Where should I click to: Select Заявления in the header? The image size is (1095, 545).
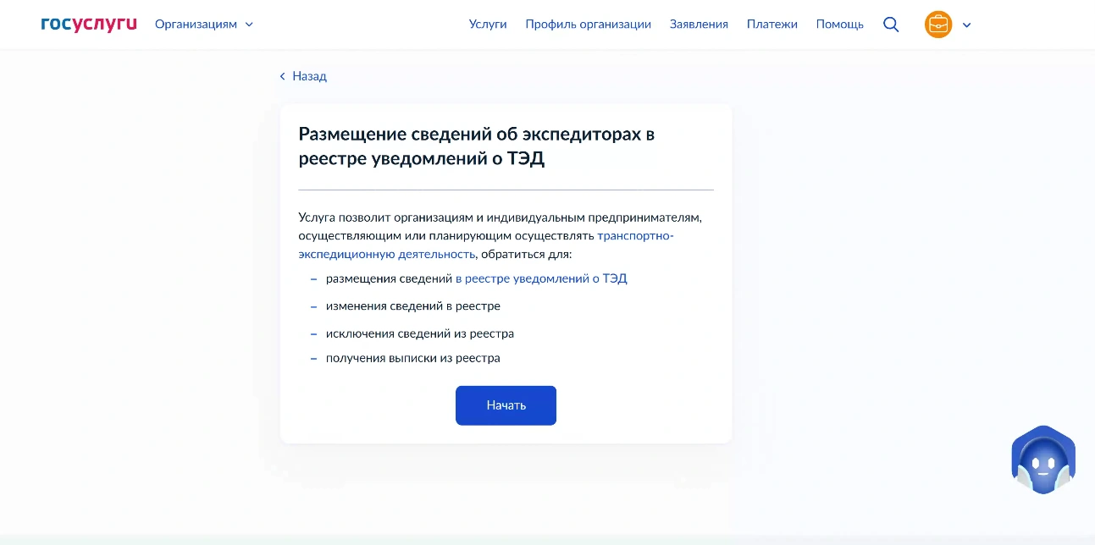[699, 25]
